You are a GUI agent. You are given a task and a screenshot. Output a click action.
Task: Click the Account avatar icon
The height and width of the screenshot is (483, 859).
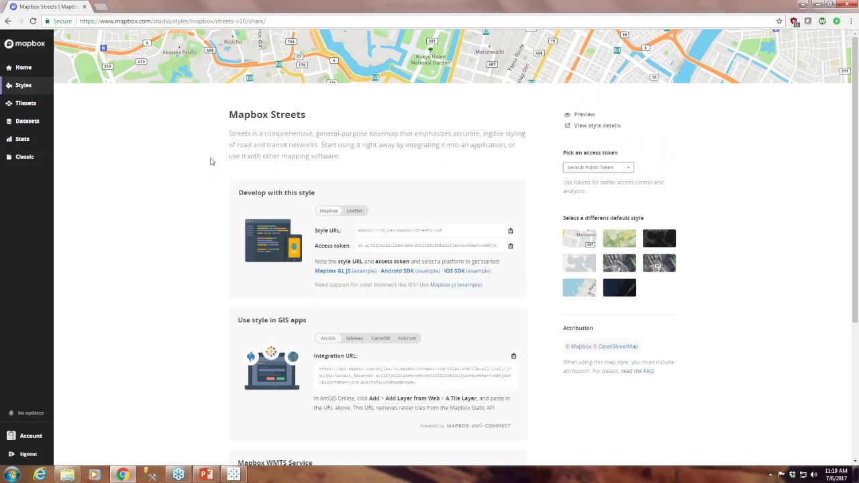click(x=11, y=435)
